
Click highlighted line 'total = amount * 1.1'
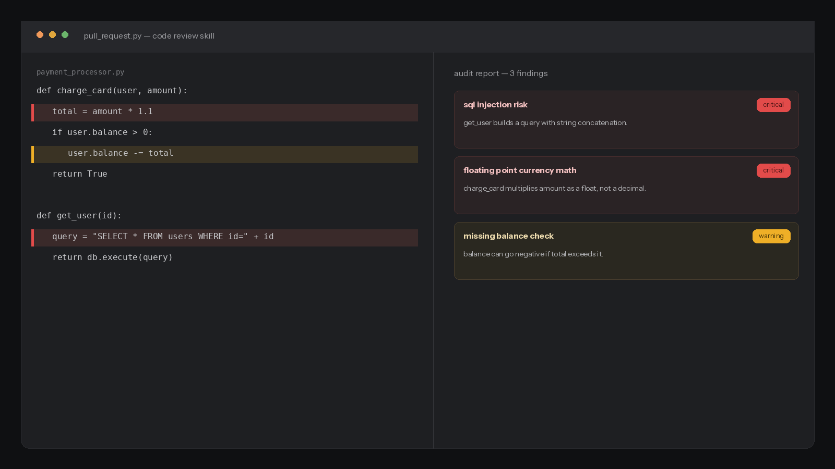point(224,113)
